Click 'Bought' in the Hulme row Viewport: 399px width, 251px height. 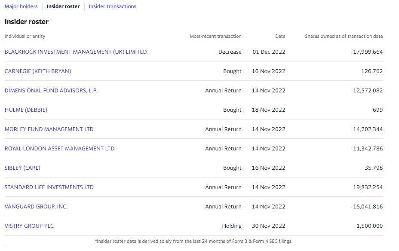click(x=232, y=110)
